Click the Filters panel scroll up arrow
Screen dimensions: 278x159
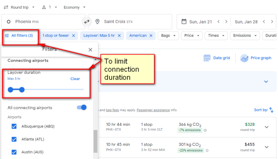pos(95,59)
